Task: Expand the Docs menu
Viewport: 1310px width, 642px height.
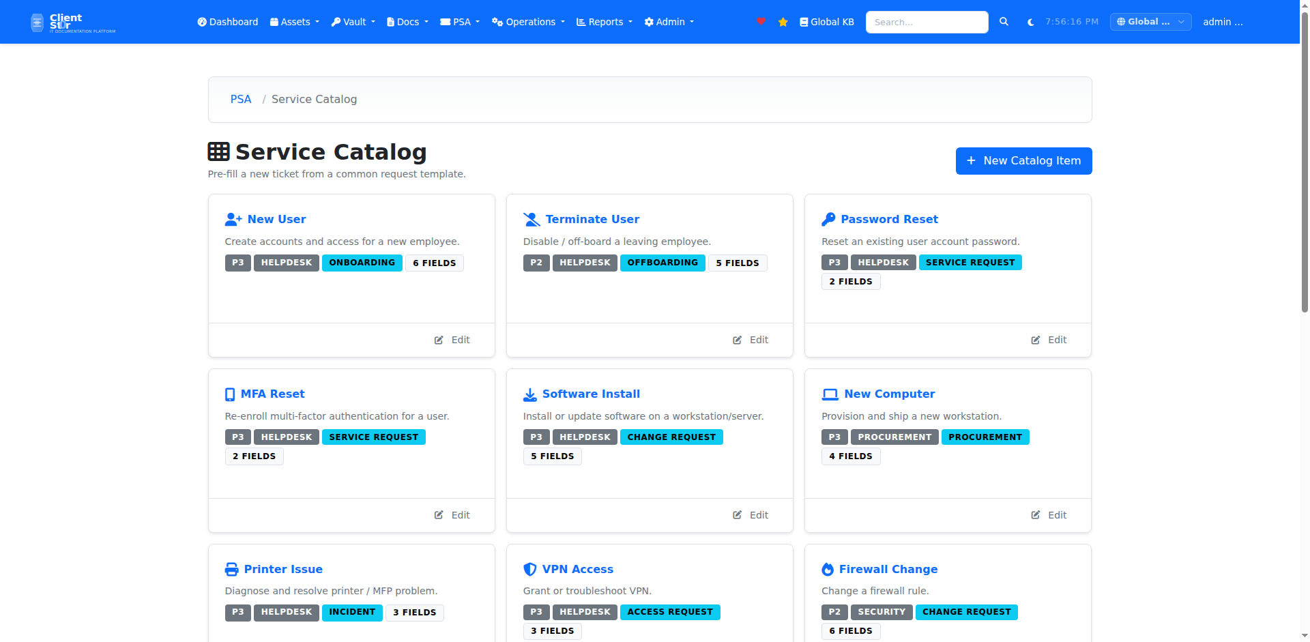Action: point(408,22)
